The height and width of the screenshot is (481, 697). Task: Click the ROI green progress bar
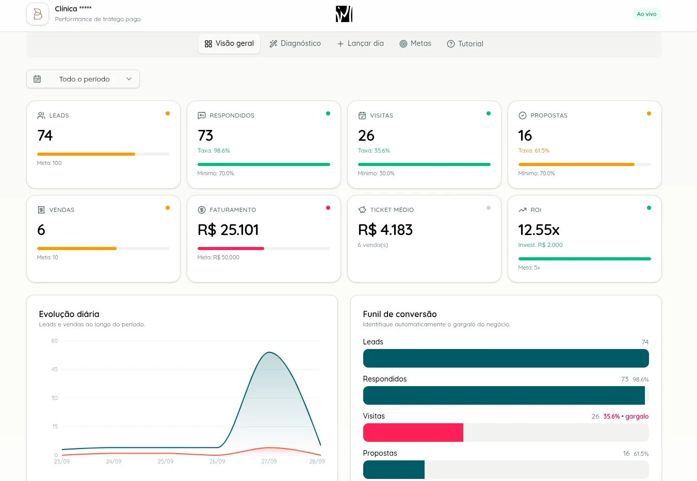[585, 259]
